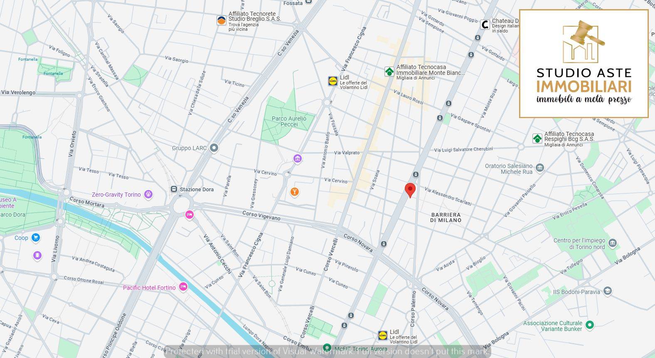Click the Via Pinerolo street label
Viewport: 655px width, 358px height.
tap(347, 266)
